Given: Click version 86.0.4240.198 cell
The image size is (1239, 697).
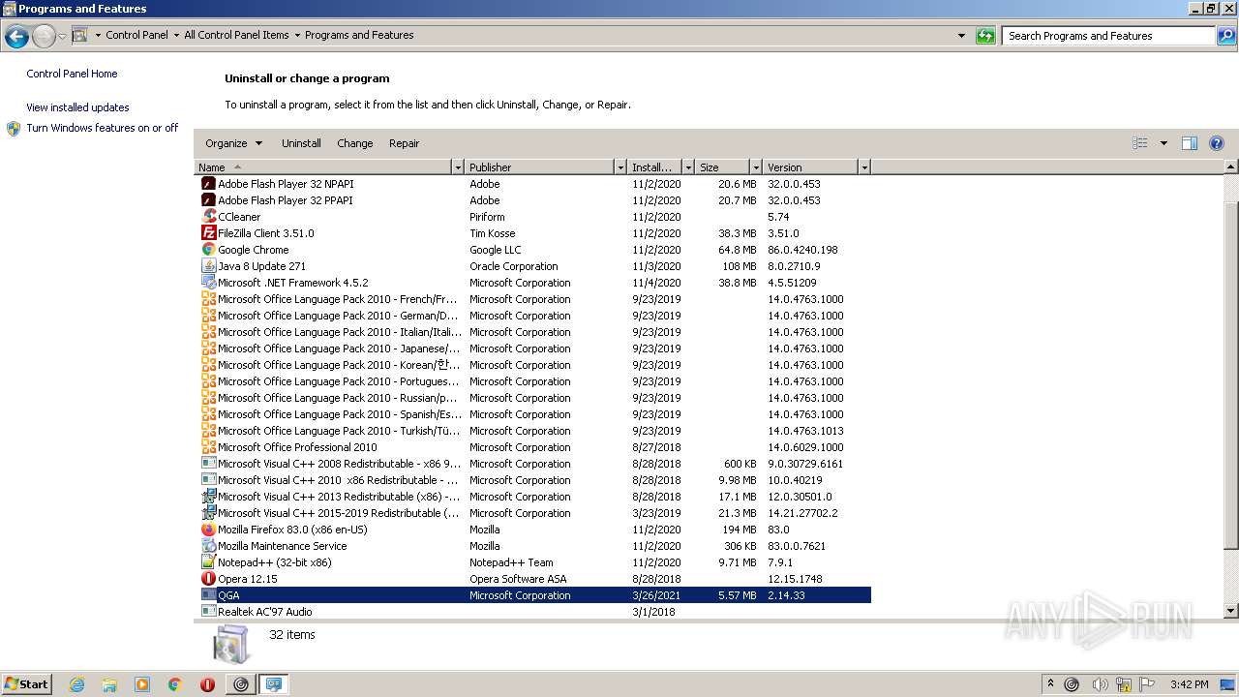Looking at the screenshot, I should coord(802,250).
